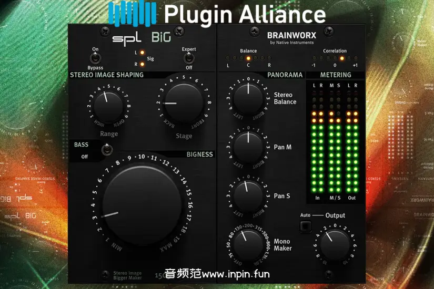Click the L signal LED indicator
Viewport: 434px width, 289px height.
click(142, 53)
